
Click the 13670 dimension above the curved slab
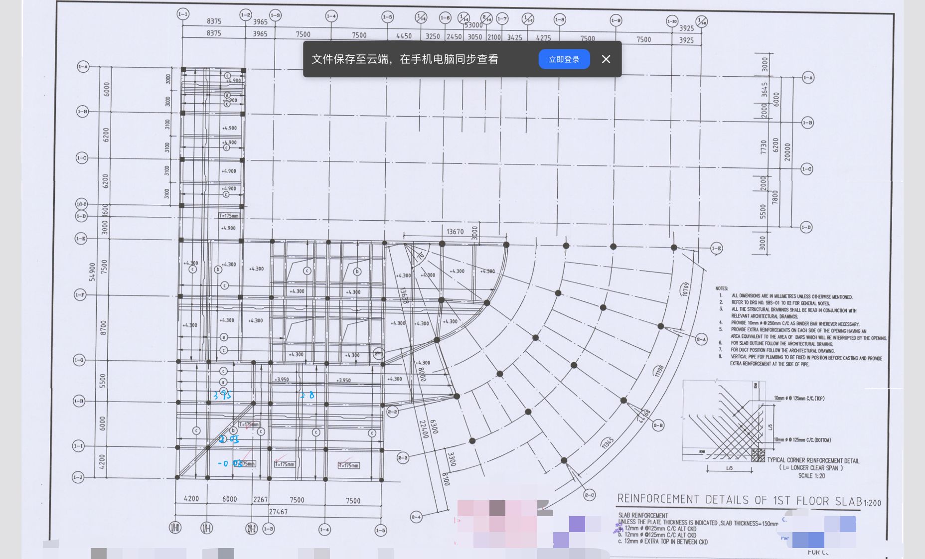pos(455,232)
